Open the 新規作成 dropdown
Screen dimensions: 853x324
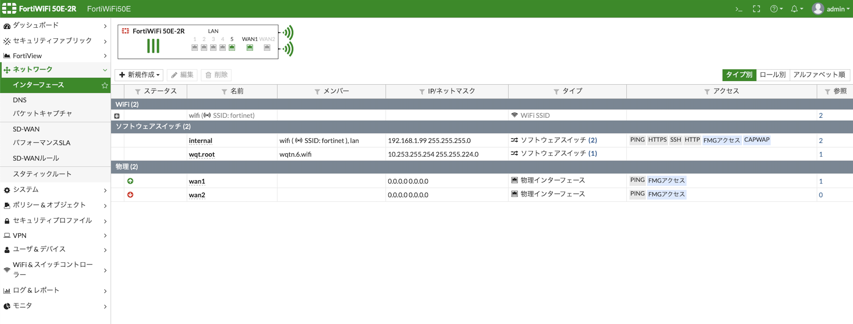(139, 75)
